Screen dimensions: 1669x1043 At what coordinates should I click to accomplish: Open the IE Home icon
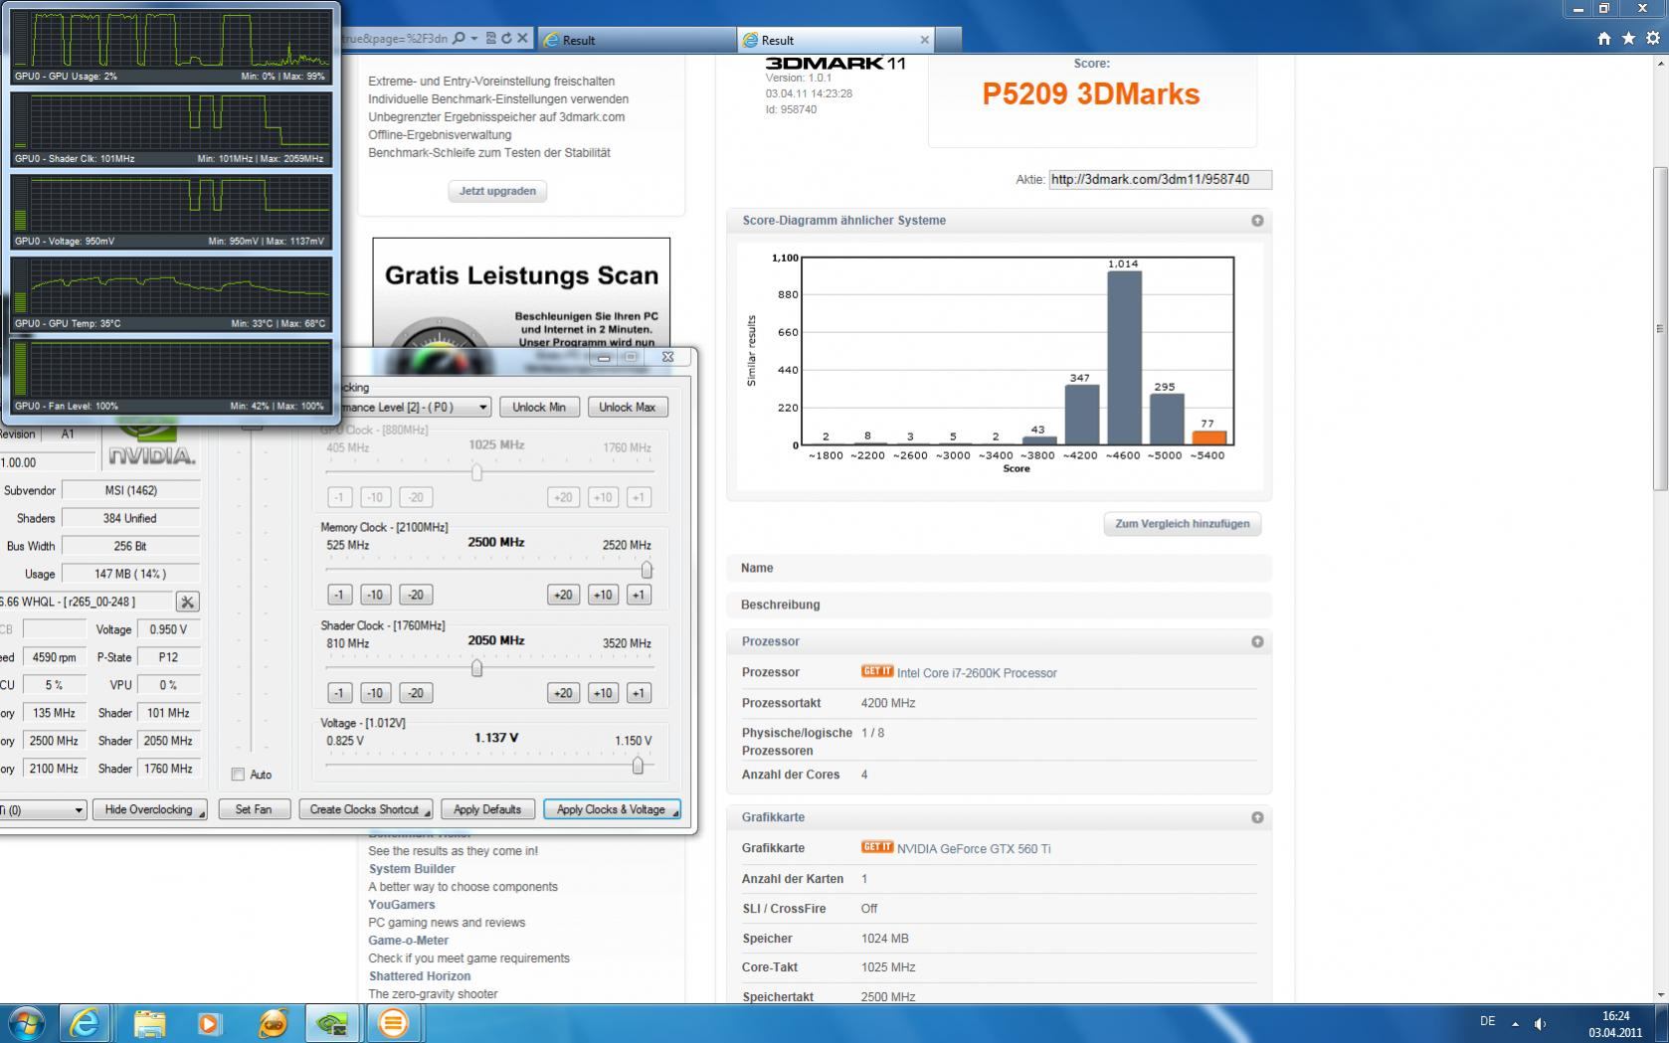pos(1603,39)
